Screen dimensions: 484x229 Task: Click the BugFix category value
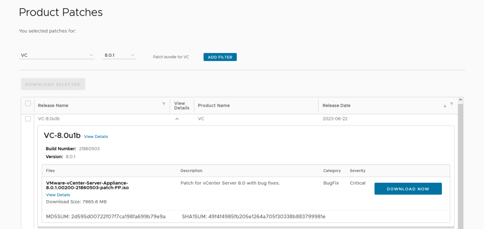[331, 183]
